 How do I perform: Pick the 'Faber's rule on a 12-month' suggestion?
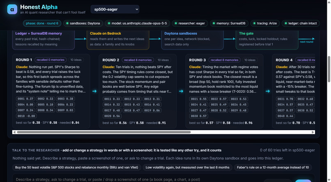point(273,168)
